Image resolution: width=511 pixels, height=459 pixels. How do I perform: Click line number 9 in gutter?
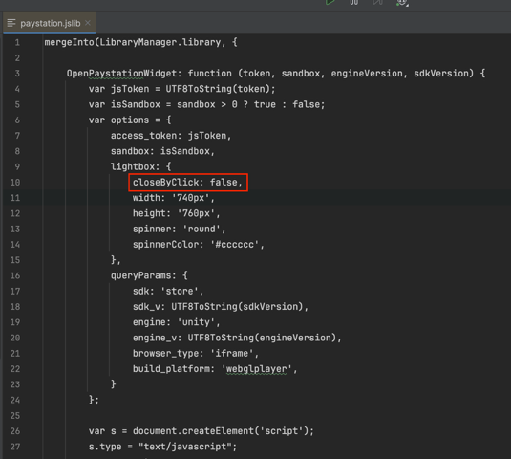tap(17, 166)
